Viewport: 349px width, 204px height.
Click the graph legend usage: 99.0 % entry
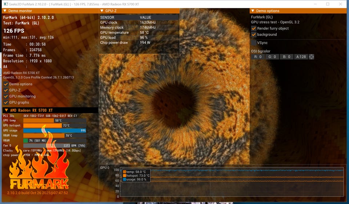135,180
